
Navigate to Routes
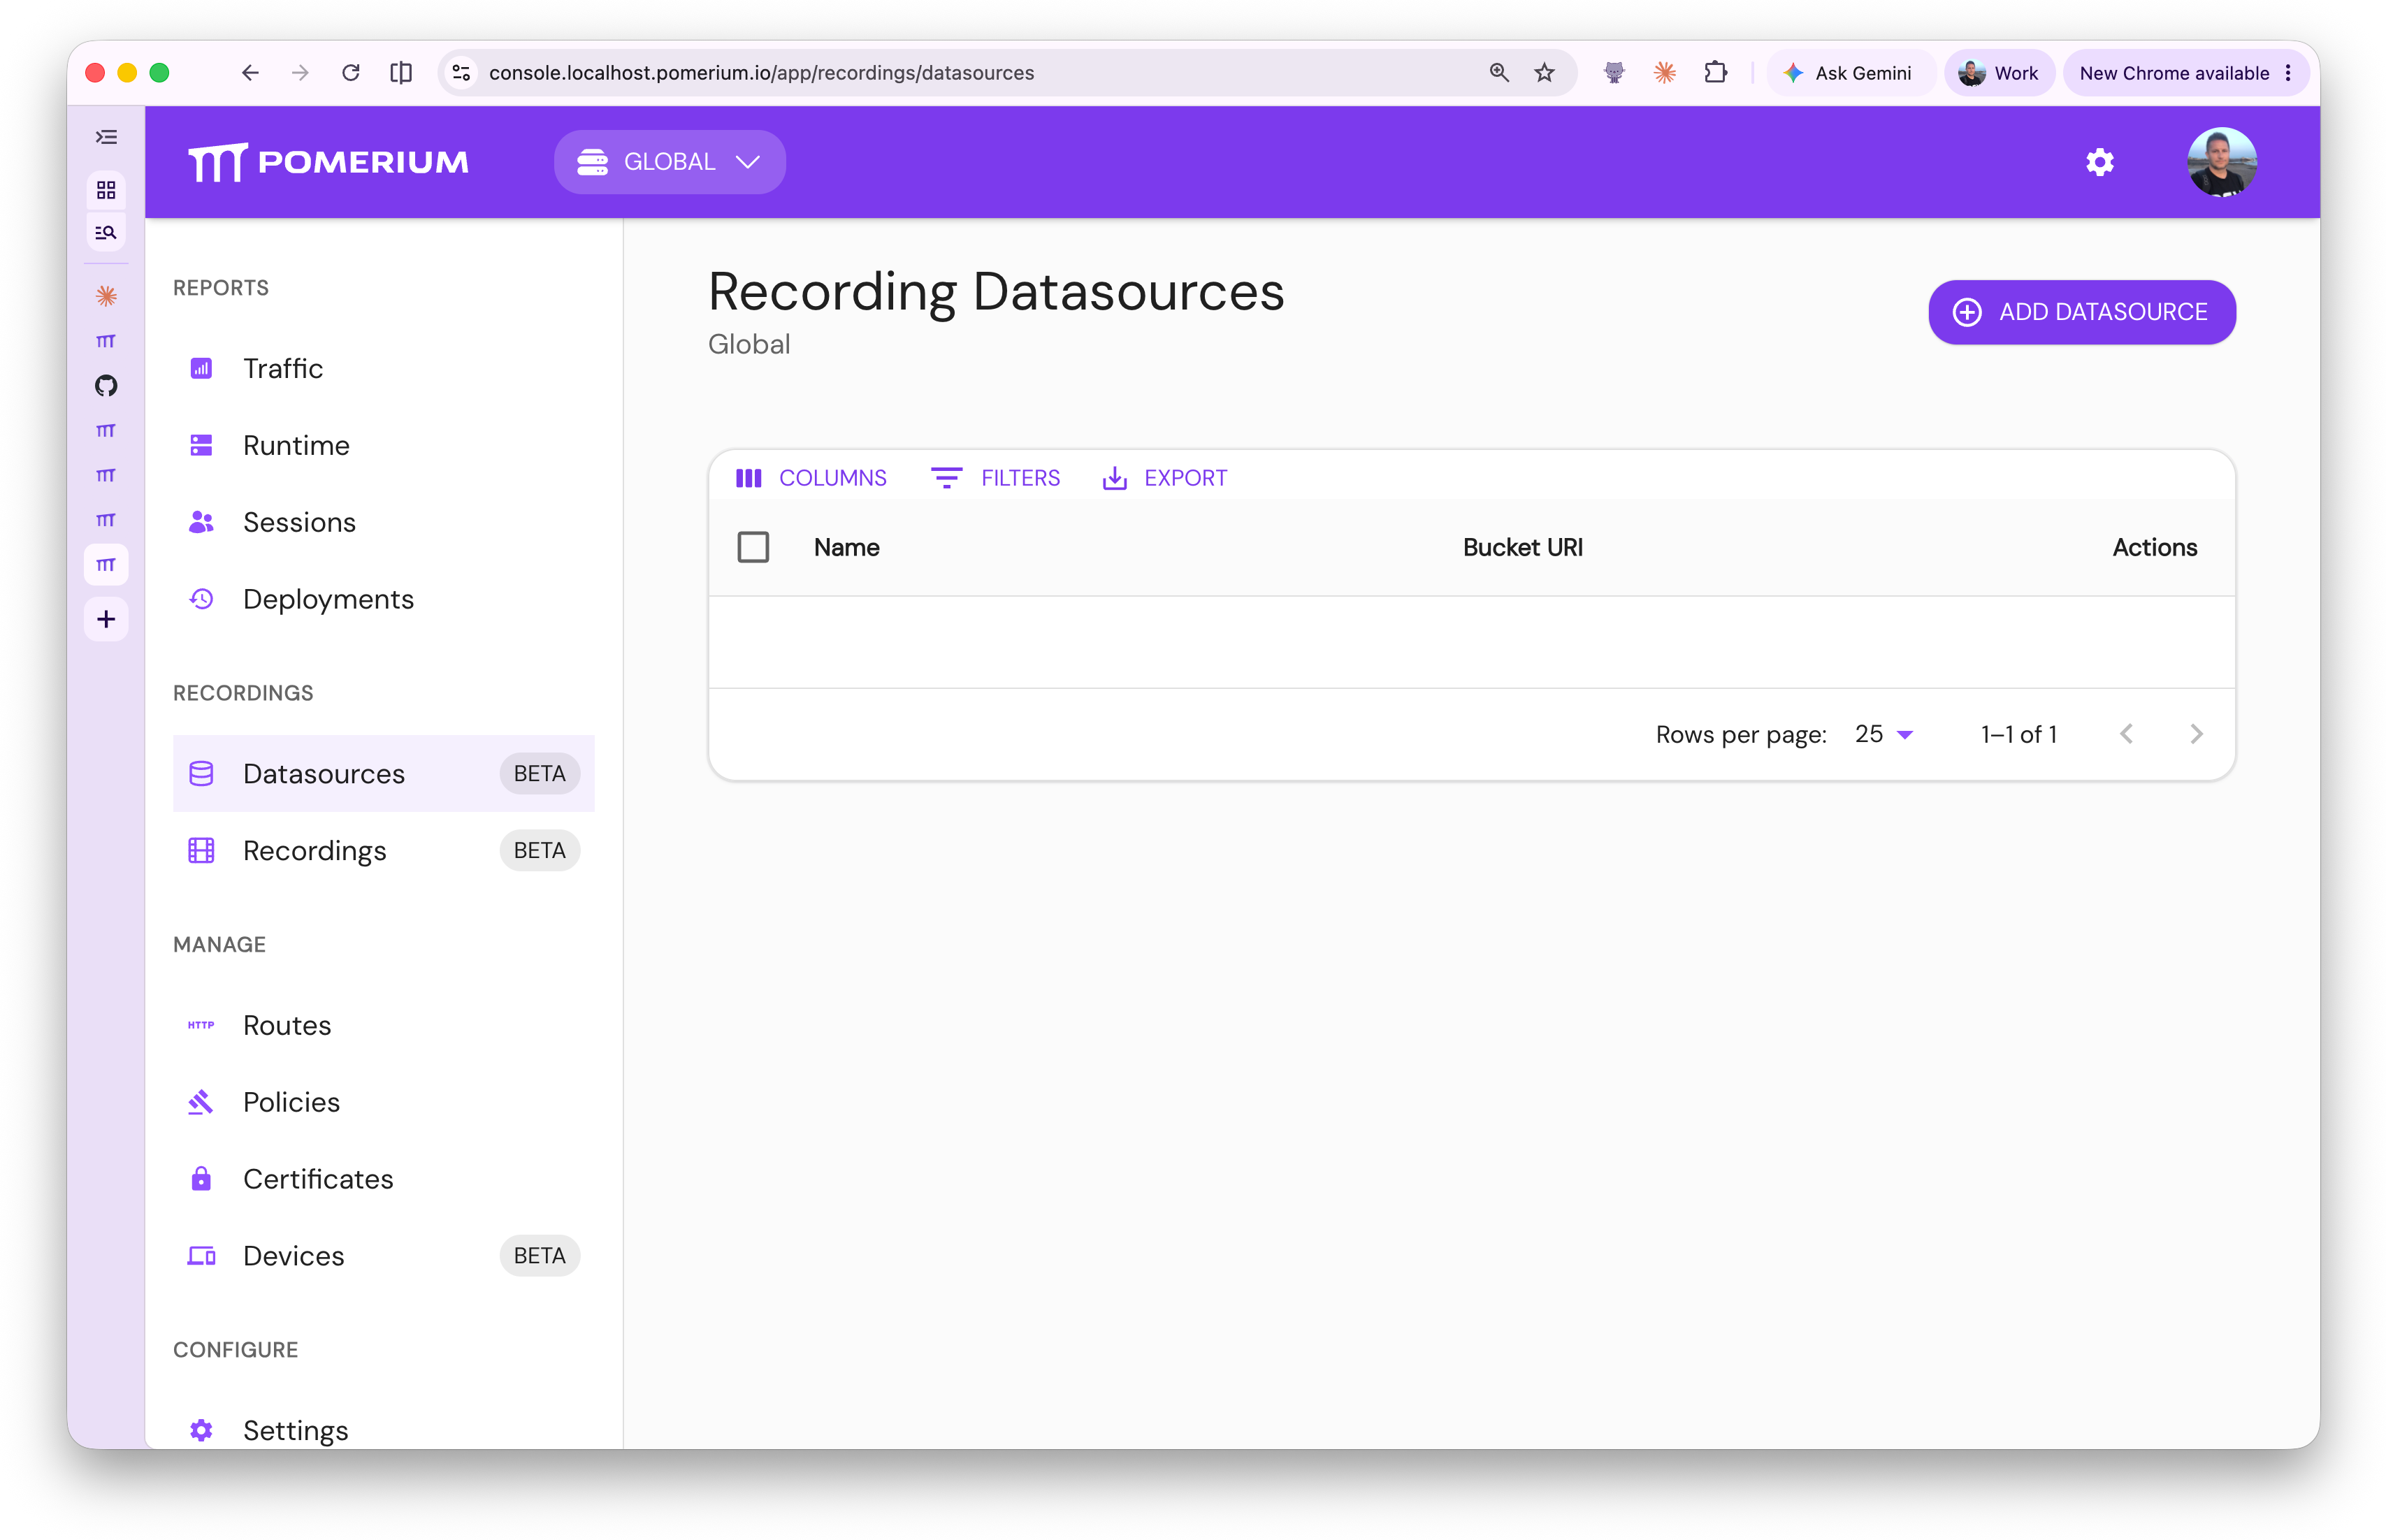click(383, 1025)
